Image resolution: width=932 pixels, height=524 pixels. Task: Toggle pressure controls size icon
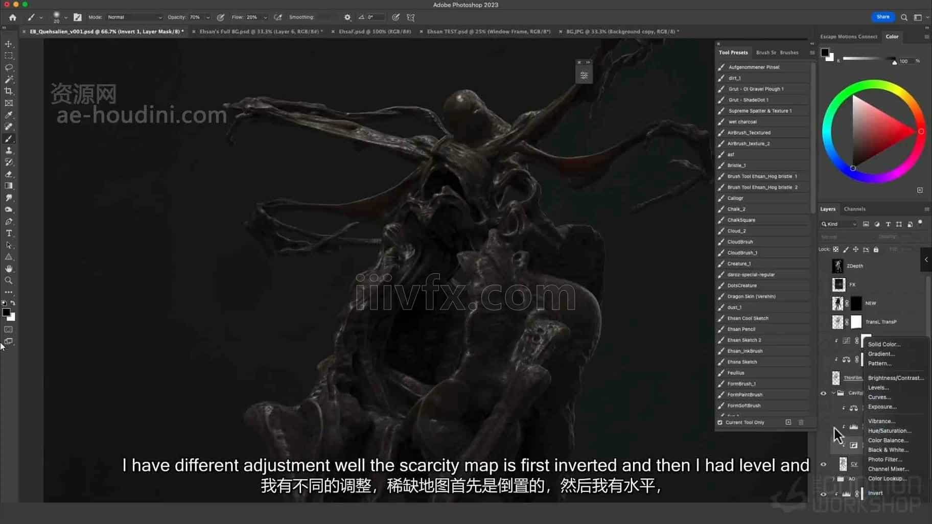396,17
